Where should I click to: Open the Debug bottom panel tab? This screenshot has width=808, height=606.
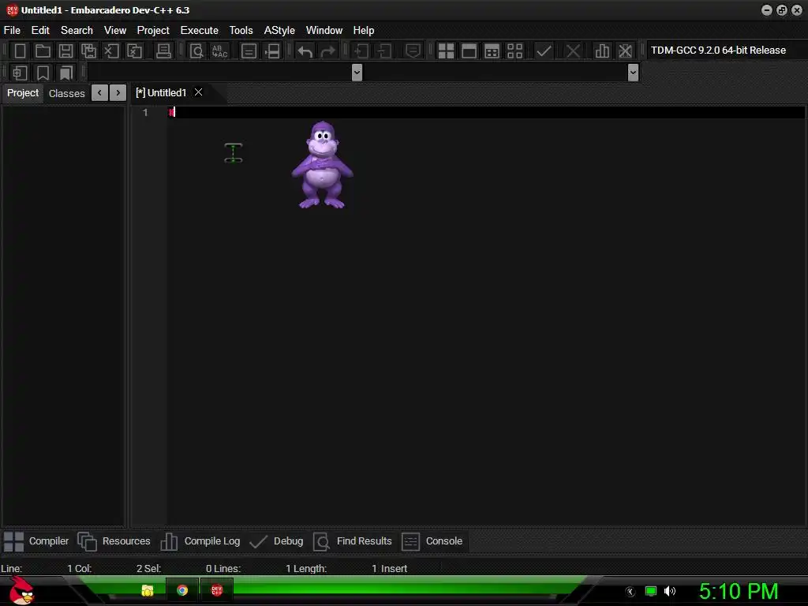coord(276,541)
